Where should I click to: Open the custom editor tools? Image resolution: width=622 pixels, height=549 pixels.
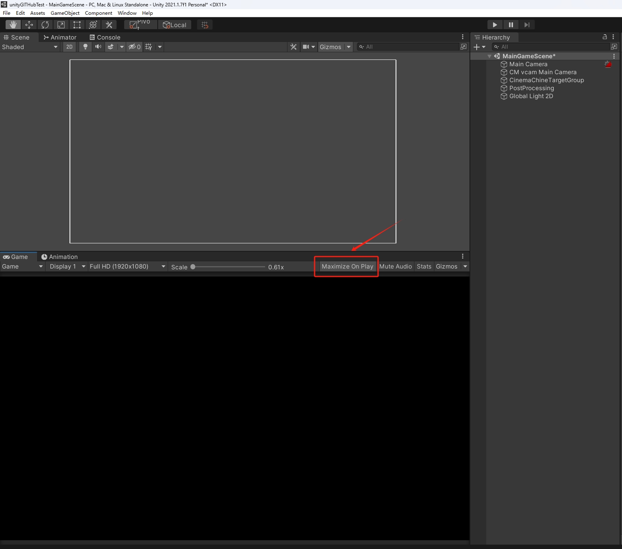[x=109, y=25]
